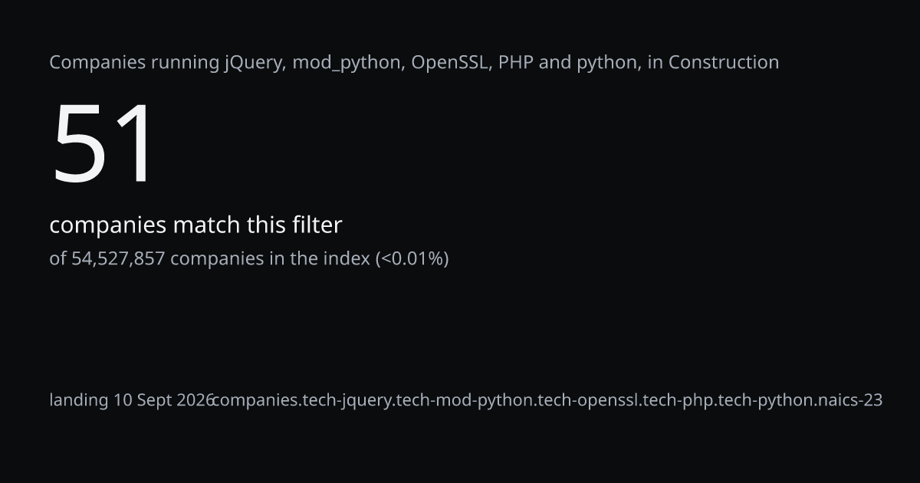Screen dimensions: 920x483
Task: Click 'companies match this filter' text
Action: 195,225
